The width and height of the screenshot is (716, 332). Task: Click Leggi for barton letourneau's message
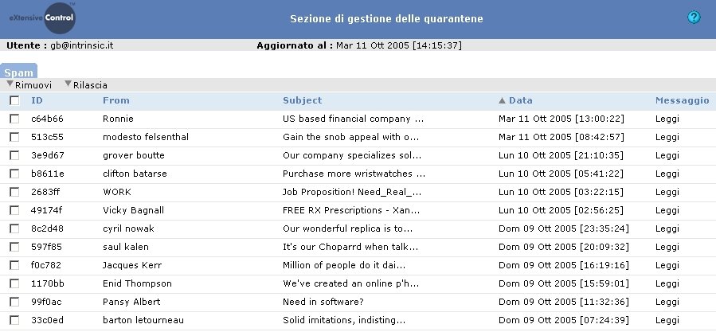click(668, 320)
